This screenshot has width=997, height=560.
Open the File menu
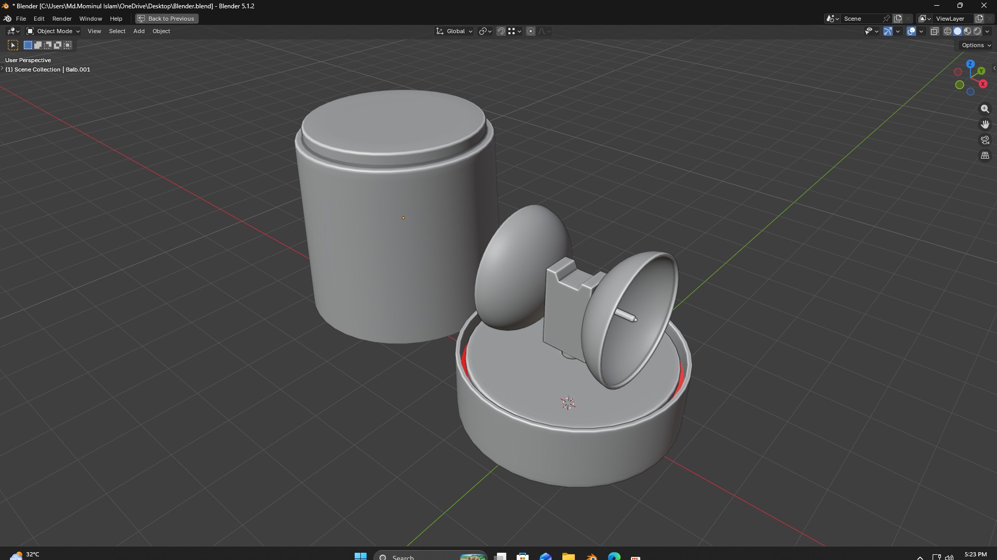click(x=21, y=19)
